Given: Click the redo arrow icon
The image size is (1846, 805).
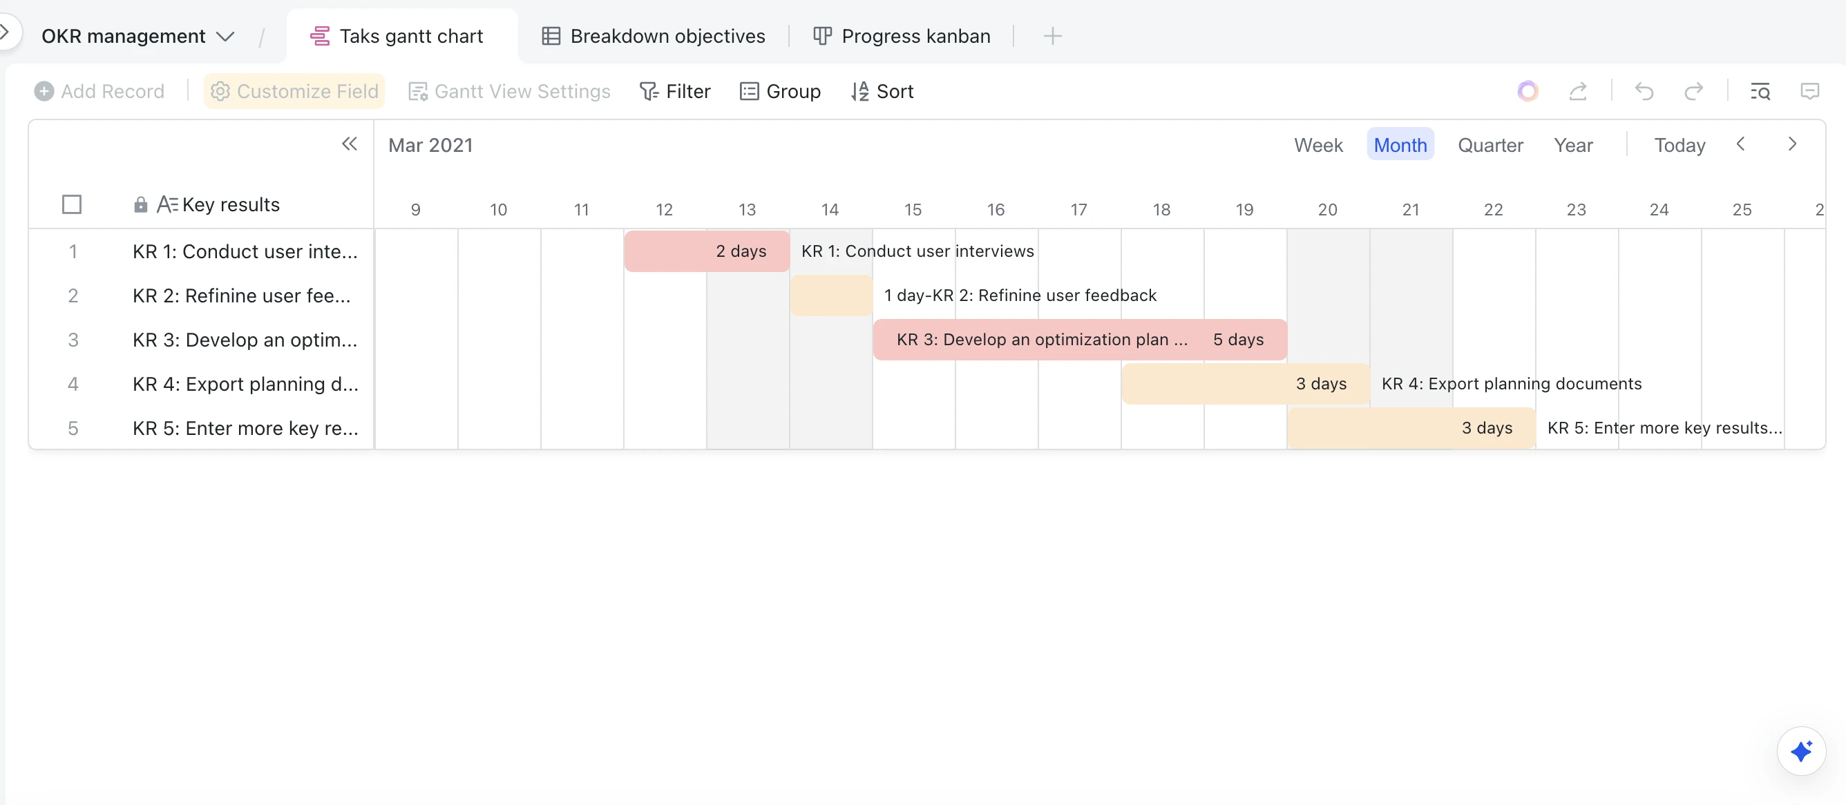Looking at the screenshot, I should click(1693, 92).
